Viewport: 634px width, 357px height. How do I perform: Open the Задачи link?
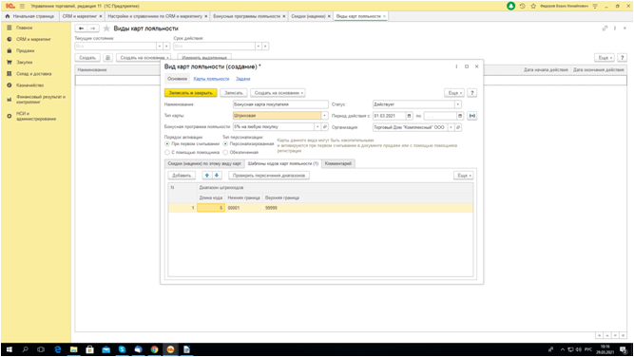pyautogui.click(x=243, y=79)
